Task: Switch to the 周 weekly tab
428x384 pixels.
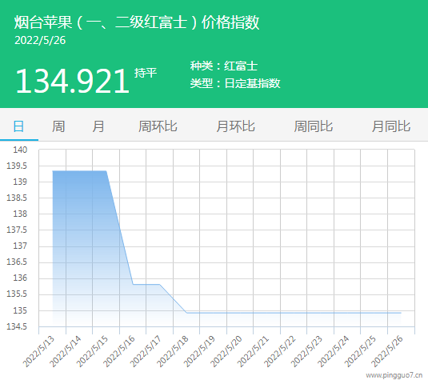Action: 58,126
